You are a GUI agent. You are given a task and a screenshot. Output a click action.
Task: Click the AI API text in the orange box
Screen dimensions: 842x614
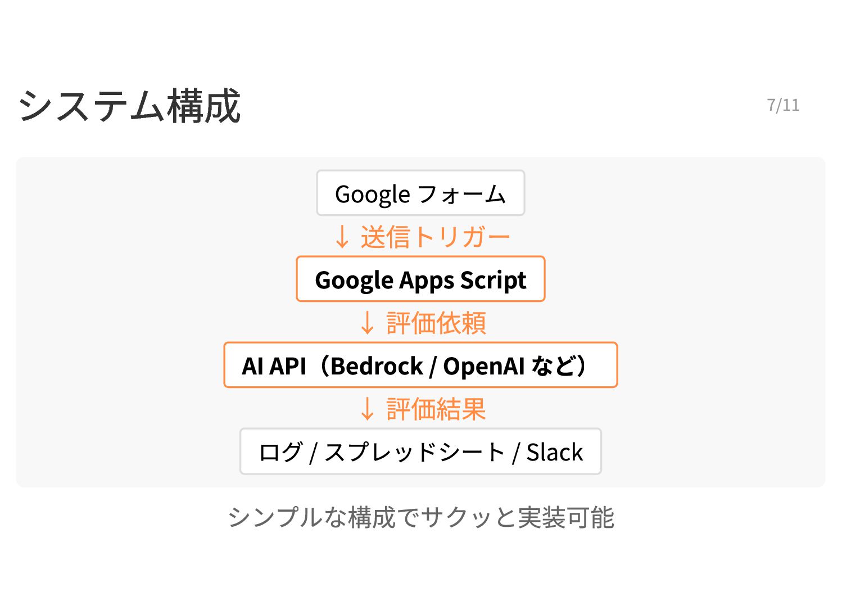[x=274, y=366]
